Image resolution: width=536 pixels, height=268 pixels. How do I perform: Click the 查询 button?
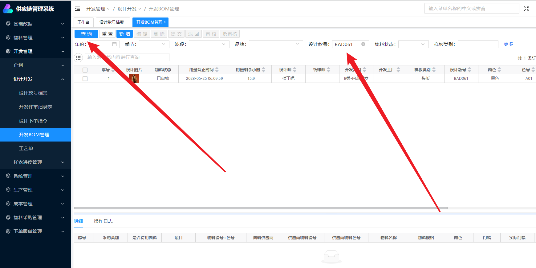(x=86, y=34)
